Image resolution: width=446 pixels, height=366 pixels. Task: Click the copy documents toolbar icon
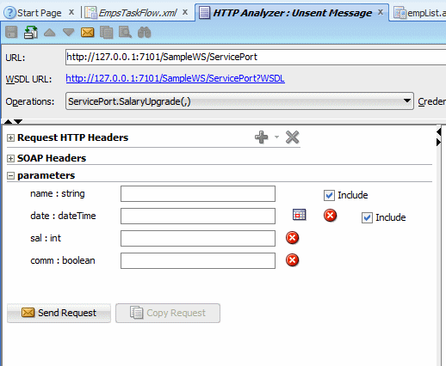pos(106,33)
